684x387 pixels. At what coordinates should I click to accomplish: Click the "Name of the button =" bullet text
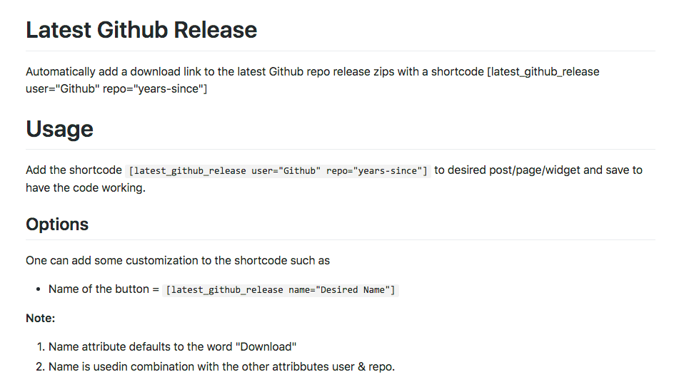(104, 289)
